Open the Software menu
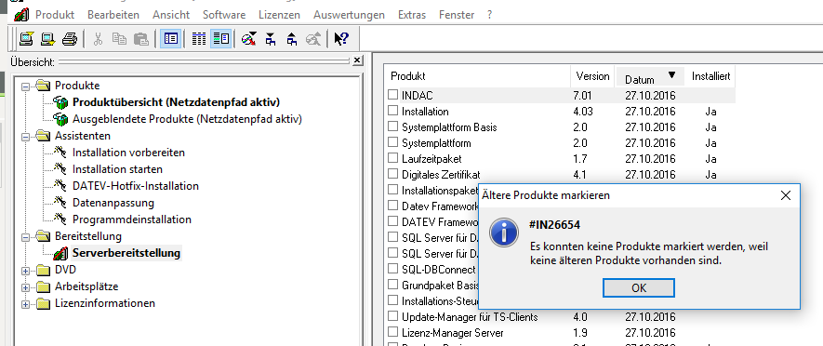823x346 pixels. (224, 15)
